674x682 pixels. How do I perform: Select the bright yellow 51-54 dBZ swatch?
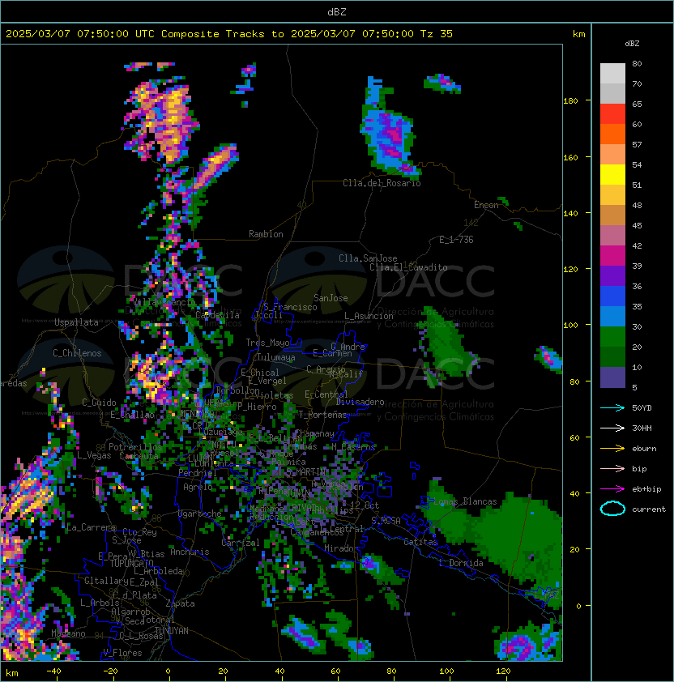(612, 175)
